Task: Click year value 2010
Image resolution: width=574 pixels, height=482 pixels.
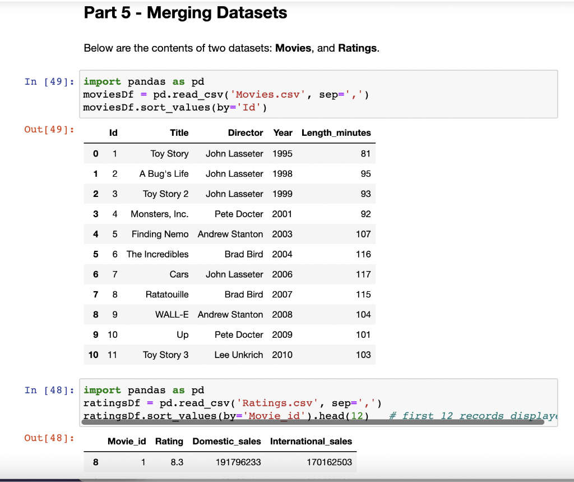Action: (x=283, y=355)
